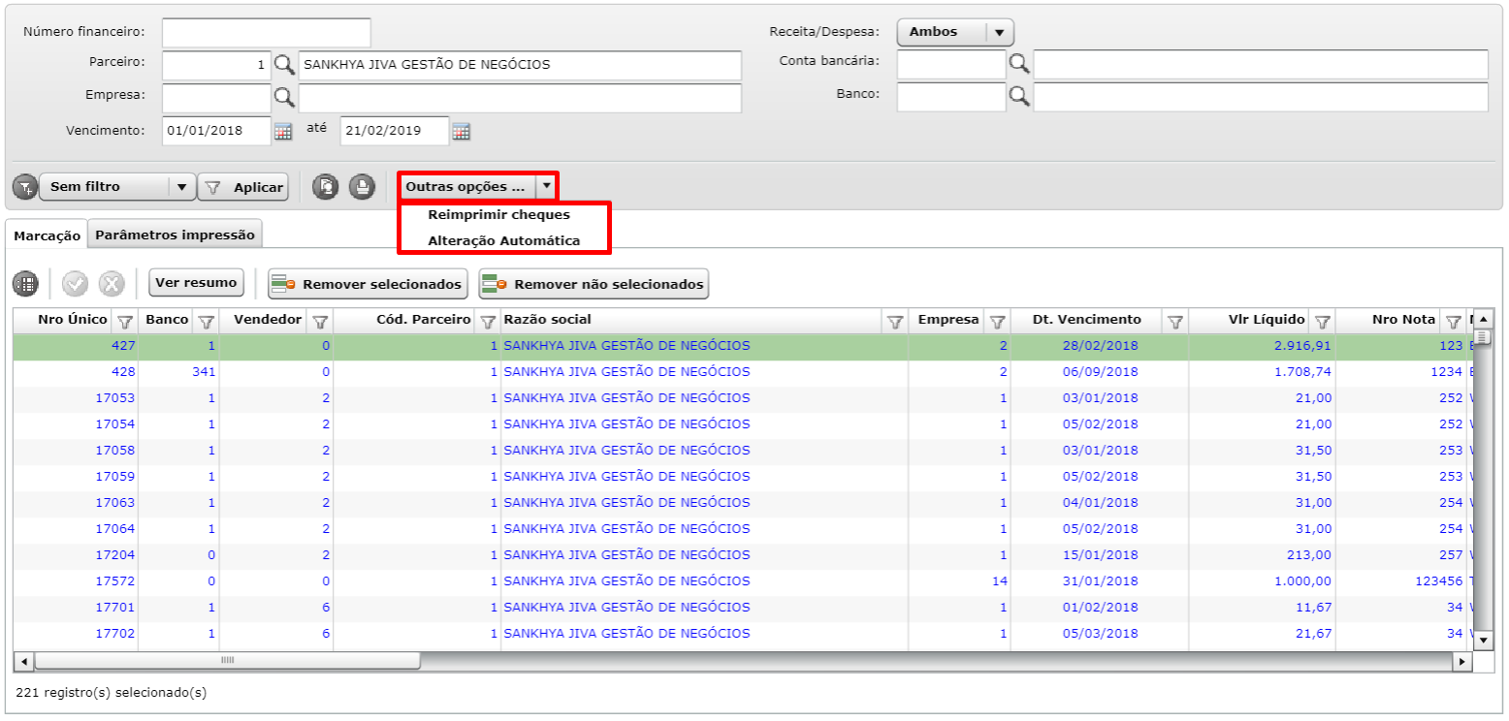This screenshot has width=1509, height=721.
Task: Click the horizontal scrollbar thumb of the grid
Action: click(x=228, y=661)
